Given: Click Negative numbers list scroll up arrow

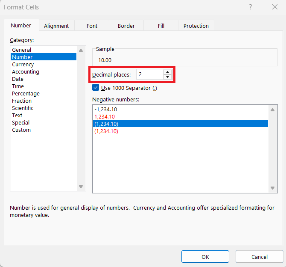Looking at the screenshot, I should [272, 110].
